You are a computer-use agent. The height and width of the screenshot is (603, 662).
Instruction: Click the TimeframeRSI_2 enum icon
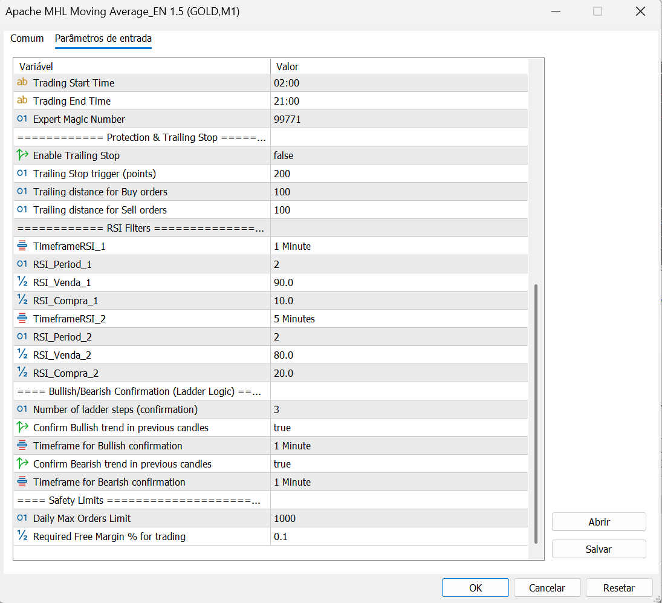tap(22, 319)
